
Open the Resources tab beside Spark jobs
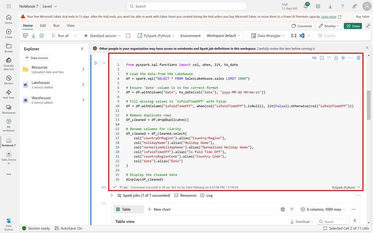(x=185, y=195)
